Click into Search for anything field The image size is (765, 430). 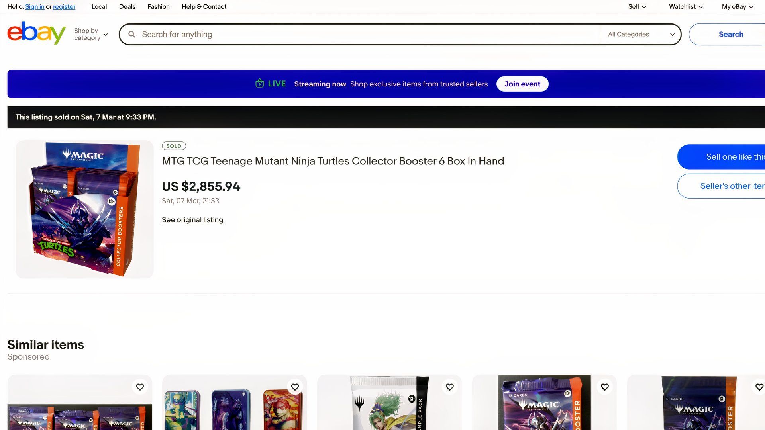(x=369, y=35)
